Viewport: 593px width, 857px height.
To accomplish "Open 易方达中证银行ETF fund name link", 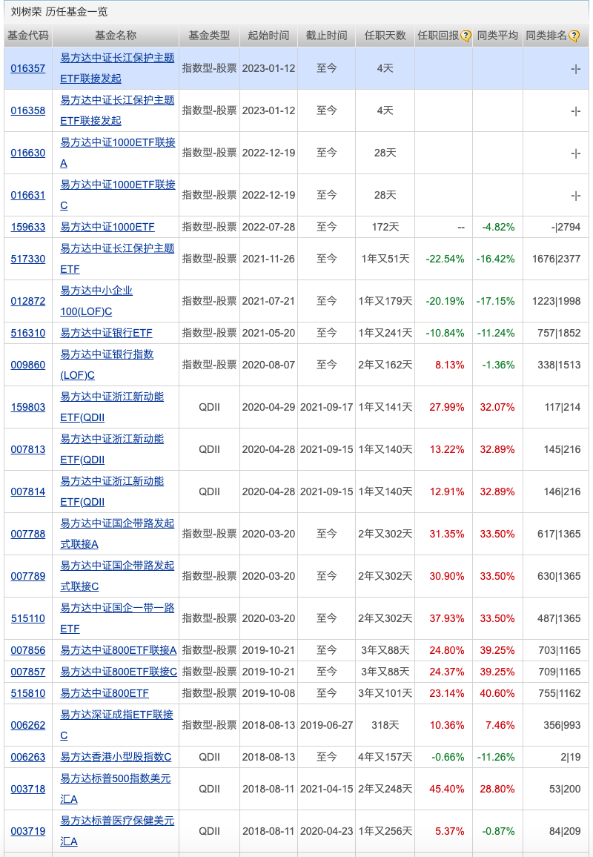I will [x=106, y=333].
